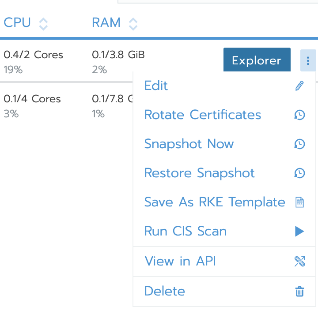Click the '3%' CPU usage text
Viewport: 318px width, 314px height.
(11, 114)
